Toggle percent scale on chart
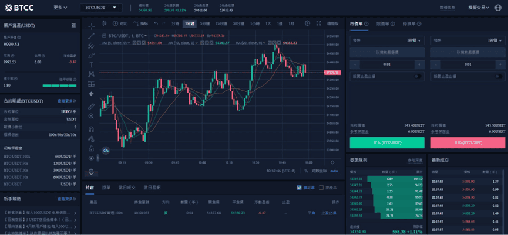This screenshot has width=508, height=235. pos(306,171)
